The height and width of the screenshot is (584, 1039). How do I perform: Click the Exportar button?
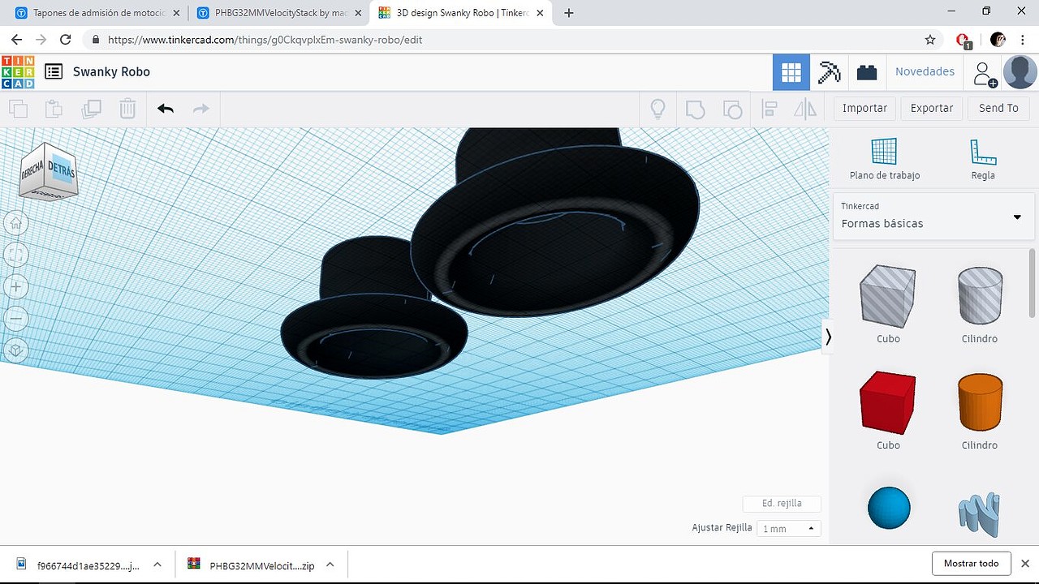click(x=932, y=109)
